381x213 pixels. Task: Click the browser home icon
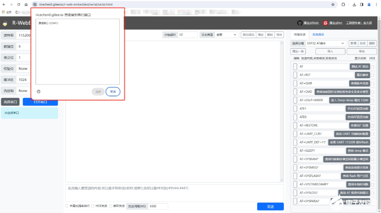click(x=26, y=5)
